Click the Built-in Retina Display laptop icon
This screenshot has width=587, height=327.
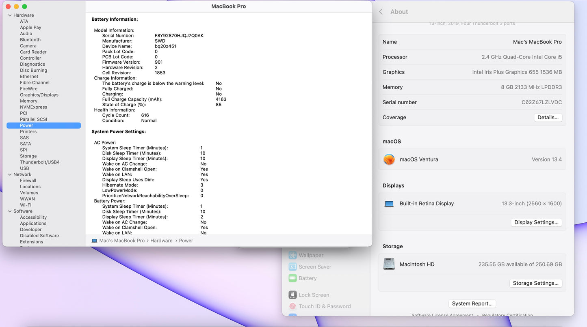389,204
